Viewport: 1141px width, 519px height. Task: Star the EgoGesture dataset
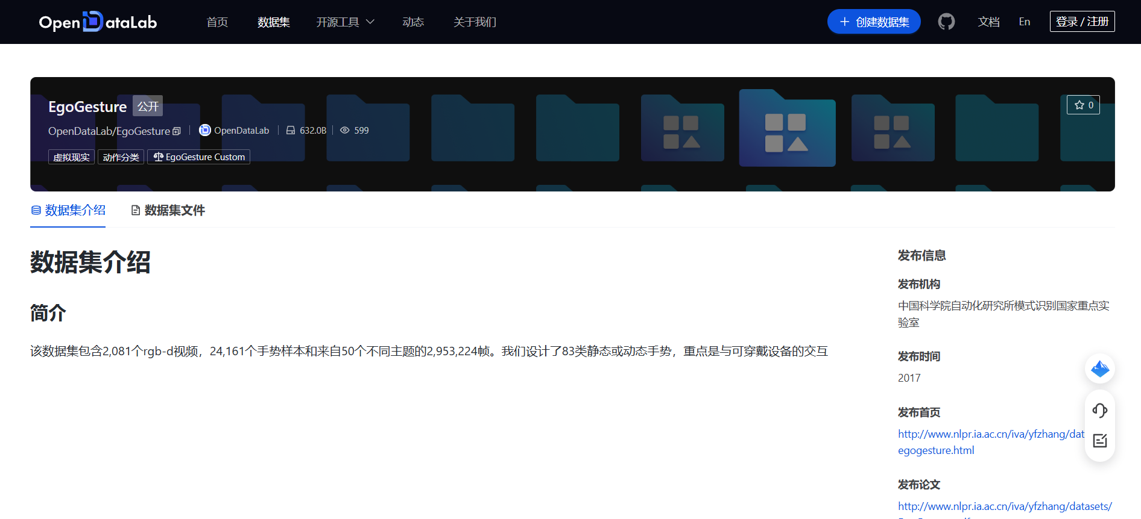1083,105
